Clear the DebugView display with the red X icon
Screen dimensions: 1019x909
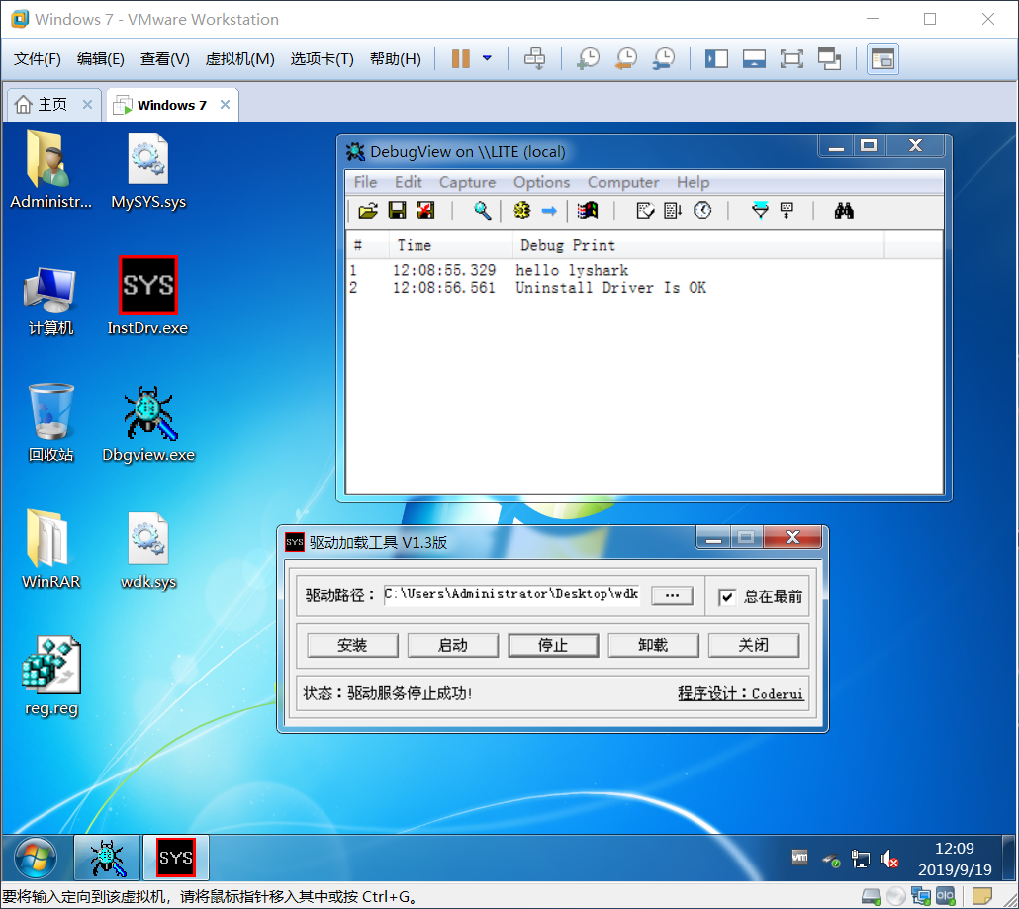tap(425, 211)
